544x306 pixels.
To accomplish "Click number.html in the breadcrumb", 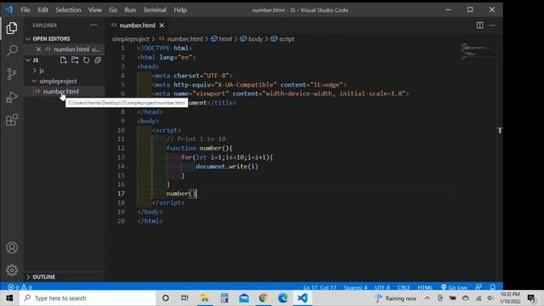I will pos(184,39).
